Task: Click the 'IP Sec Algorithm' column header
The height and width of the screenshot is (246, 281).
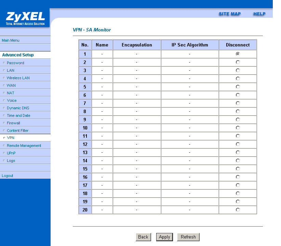Action: pyautogui.click(x=190, y=45)
